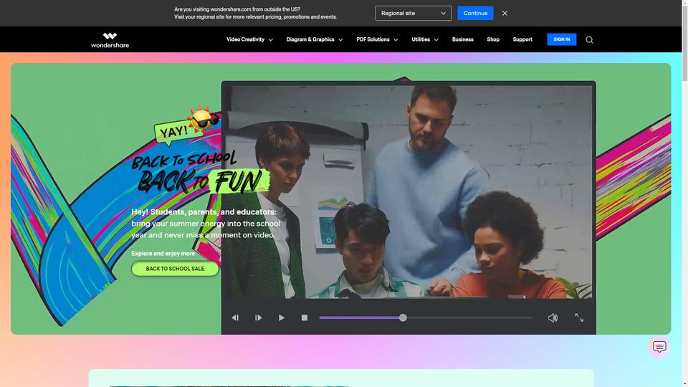Open the Back to School Sale
688x387 pixels.
coord(175,269)
